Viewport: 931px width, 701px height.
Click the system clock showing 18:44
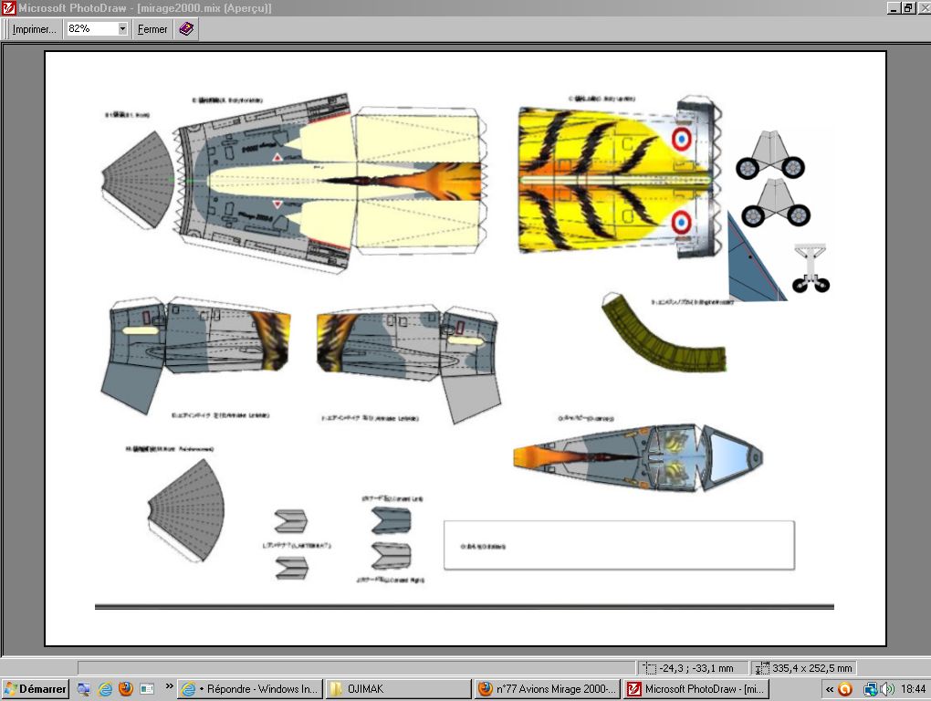(913, 689)
